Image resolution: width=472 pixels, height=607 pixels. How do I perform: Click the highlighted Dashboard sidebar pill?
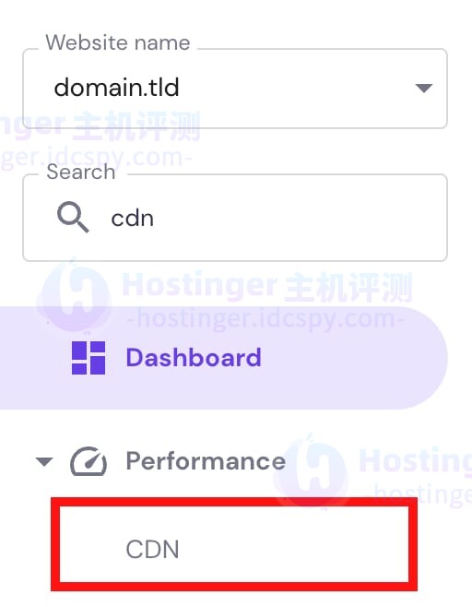[224, 358]
